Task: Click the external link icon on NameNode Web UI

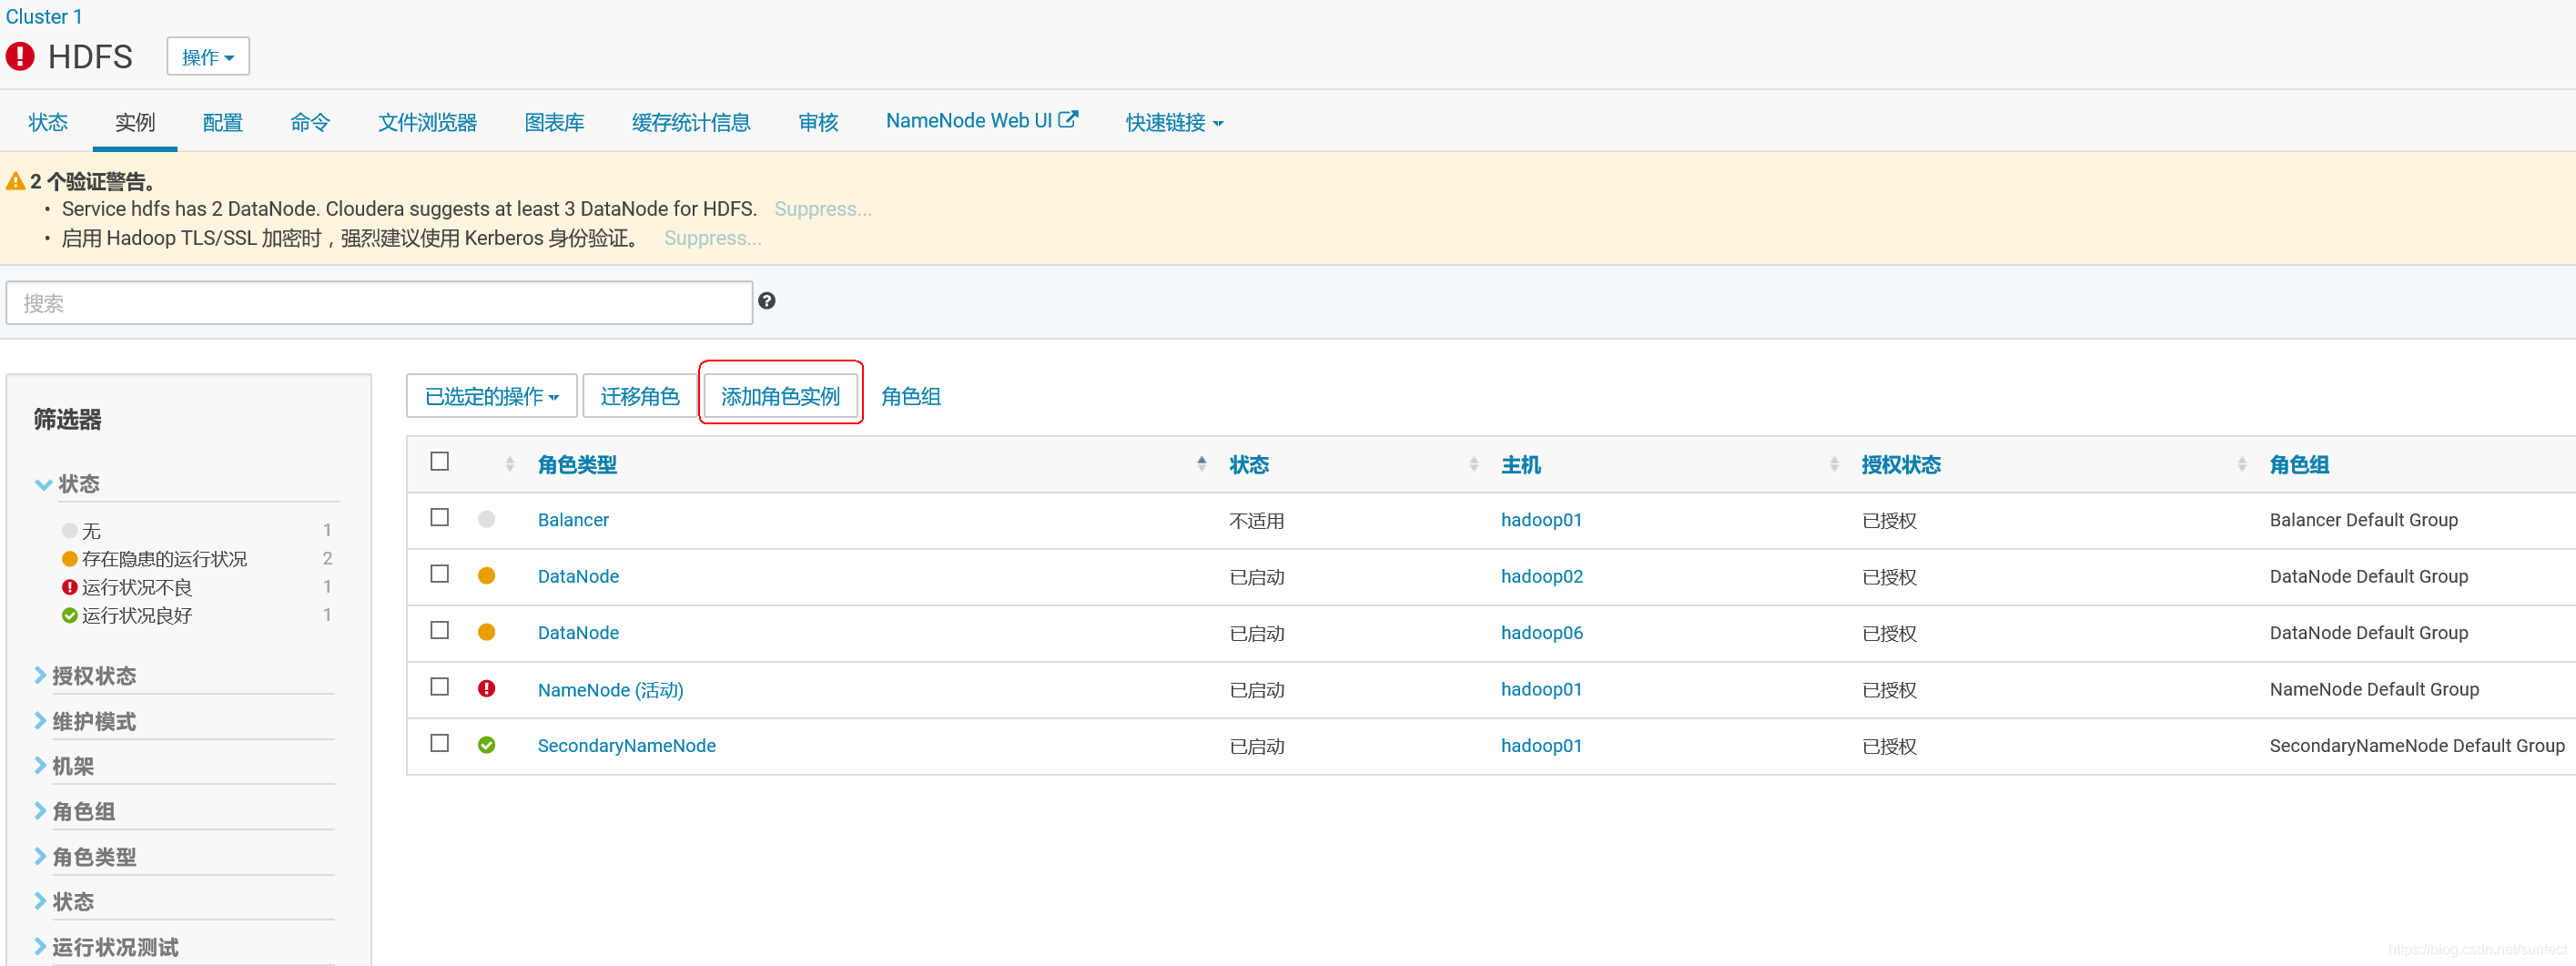Action: [x=1068, y=119]
